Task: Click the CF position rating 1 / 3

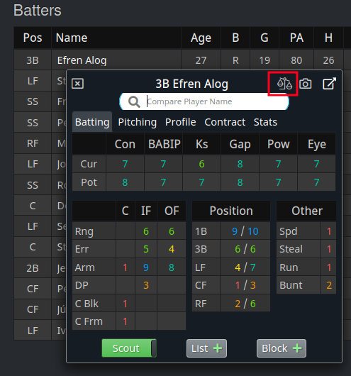Action: 245,285
